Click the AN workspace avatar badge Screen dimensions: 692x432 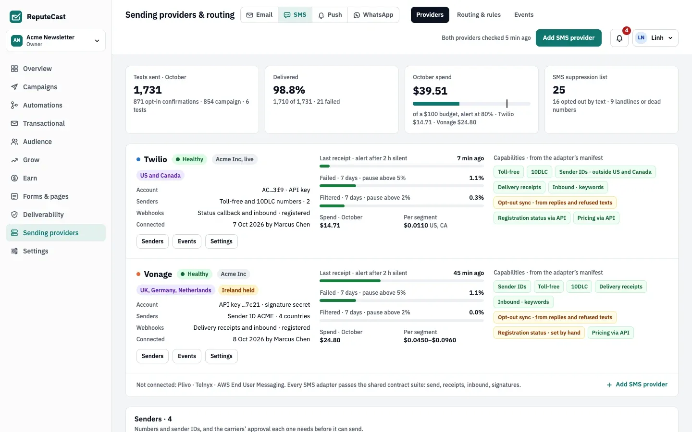pyautogui.click(x=17, y=40)
